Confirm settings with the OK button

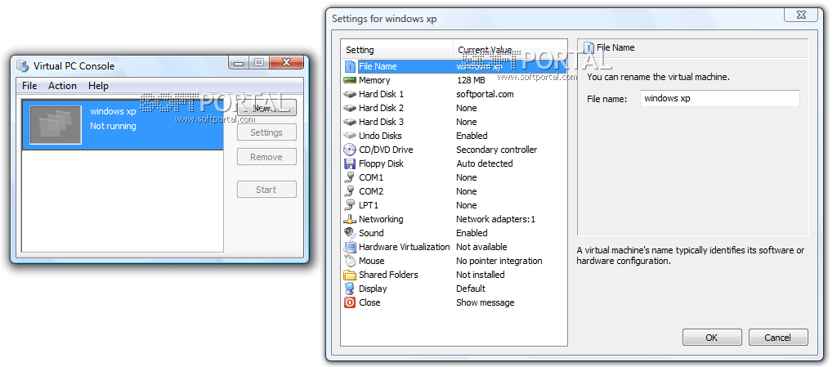pos(712,337)
